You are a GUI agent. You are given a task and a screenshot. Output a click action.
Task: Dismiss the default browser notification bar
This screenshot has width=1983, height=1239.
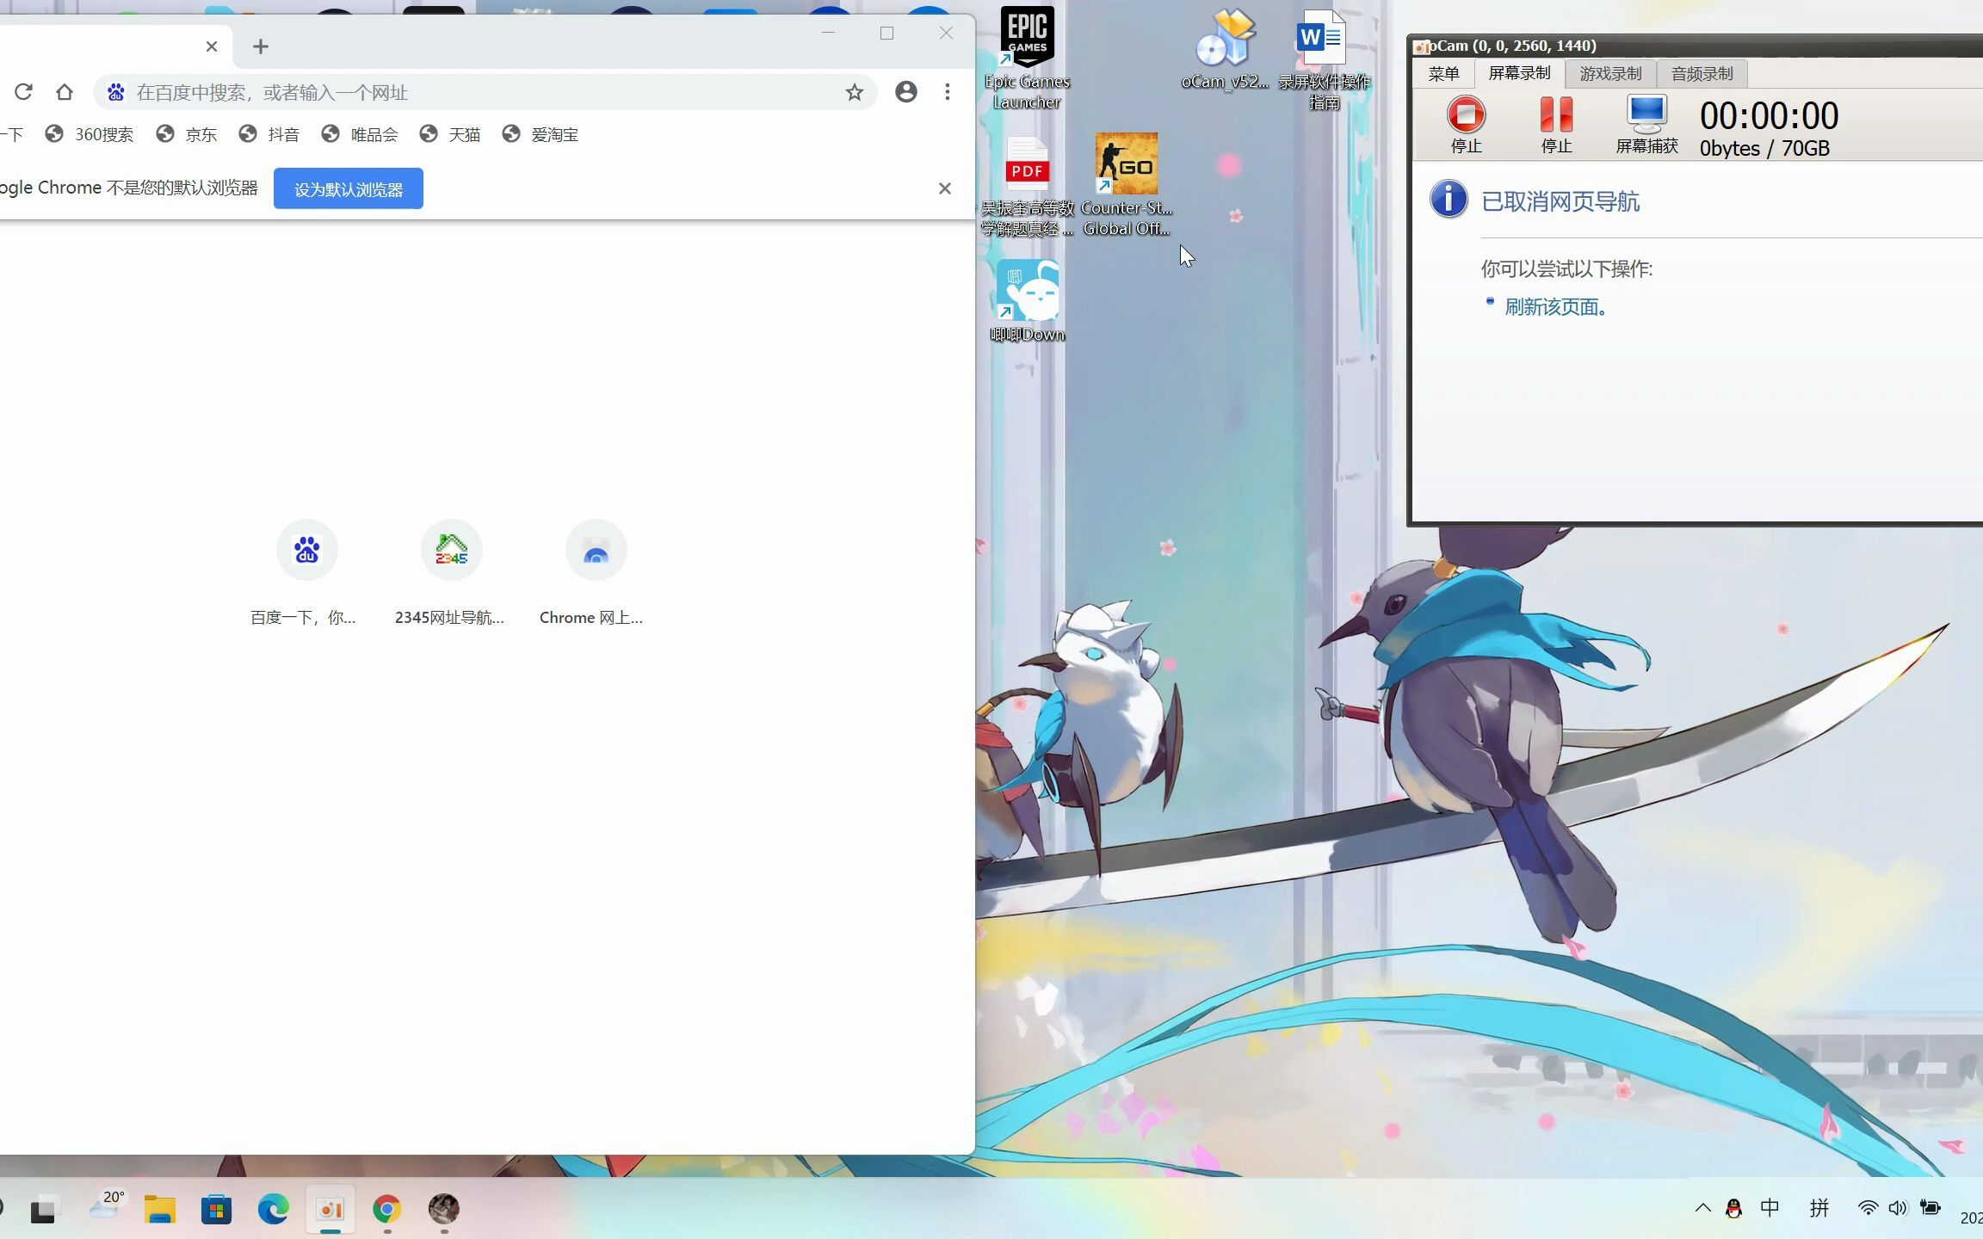coord(945,188)
